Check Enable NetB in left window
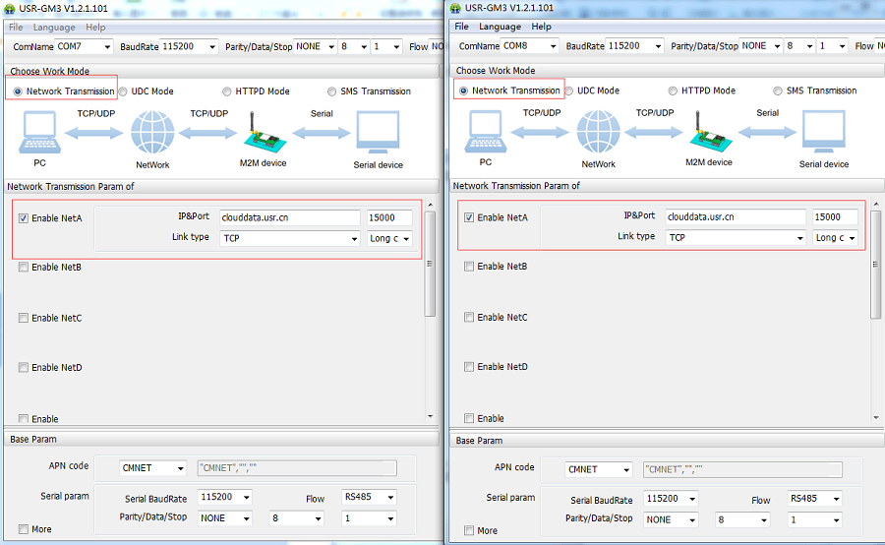The height and width of the screenshot is (545, 885). pos(24,268)
